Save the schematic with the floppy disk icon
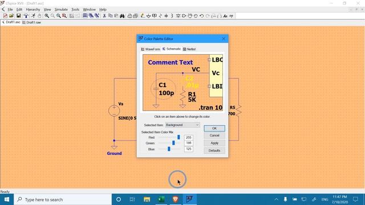This screenshot has width=365, height=205. click(x=18, y=16)
